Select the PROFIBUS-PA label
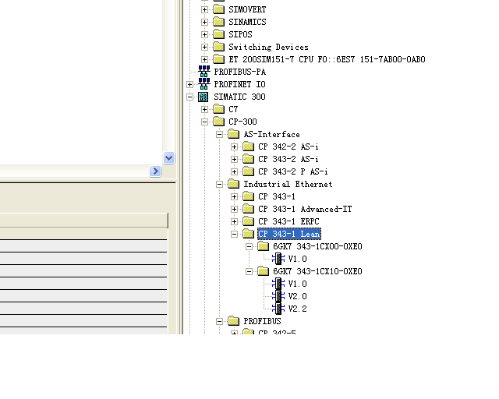This screenshot has width=499, height=399. click(x=239, y=72)
